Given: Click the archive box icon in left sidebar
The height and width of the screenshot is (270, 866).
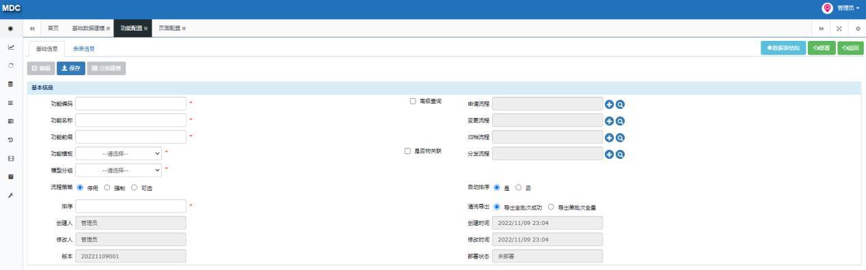Looking at the screenshot, I should coord(10,177).
